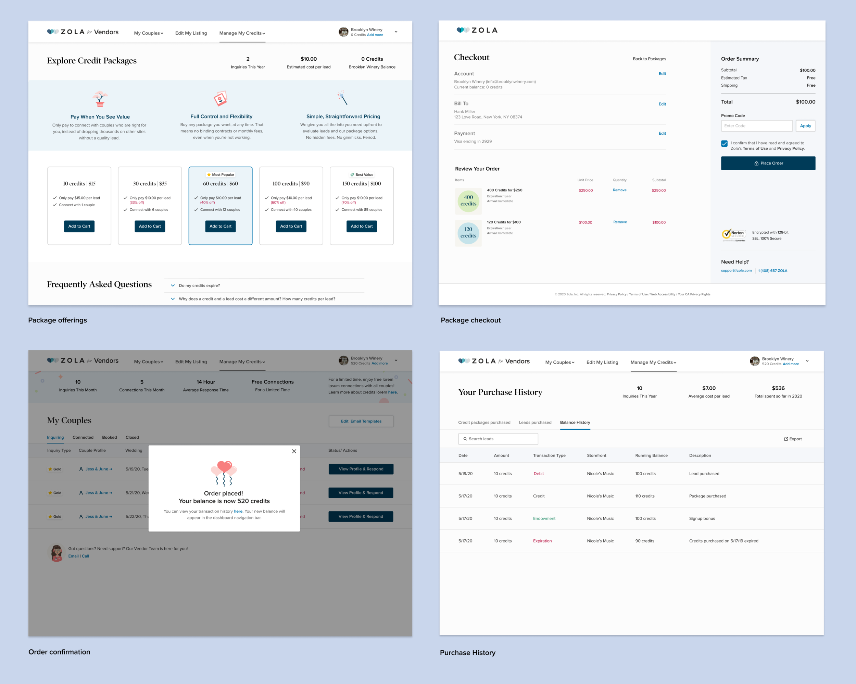Click the support agent avatar icon
The width and height of the screenshot is (856, 684).
pos(57,552)
